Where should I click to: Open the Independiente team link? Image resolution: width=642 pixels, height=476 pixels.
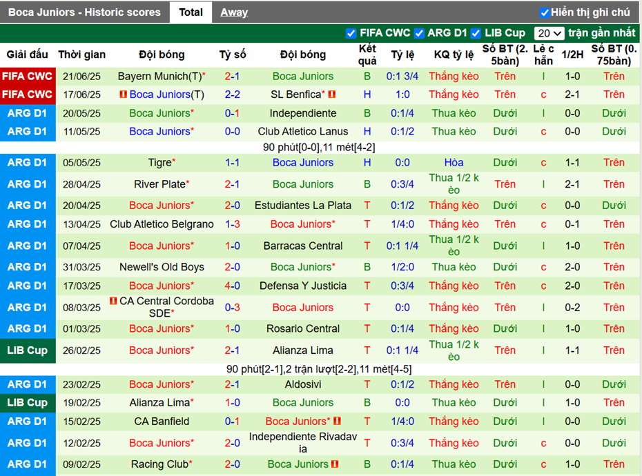(x=303, y=113)
